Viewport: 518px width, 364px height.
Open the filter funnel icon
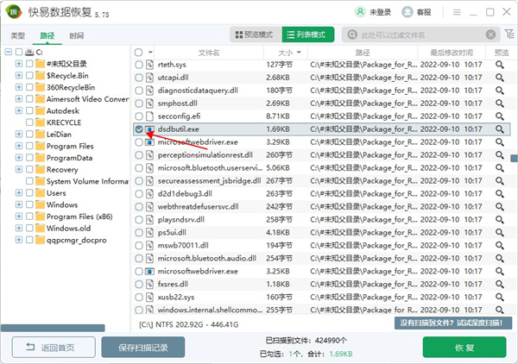click(509, 34)
